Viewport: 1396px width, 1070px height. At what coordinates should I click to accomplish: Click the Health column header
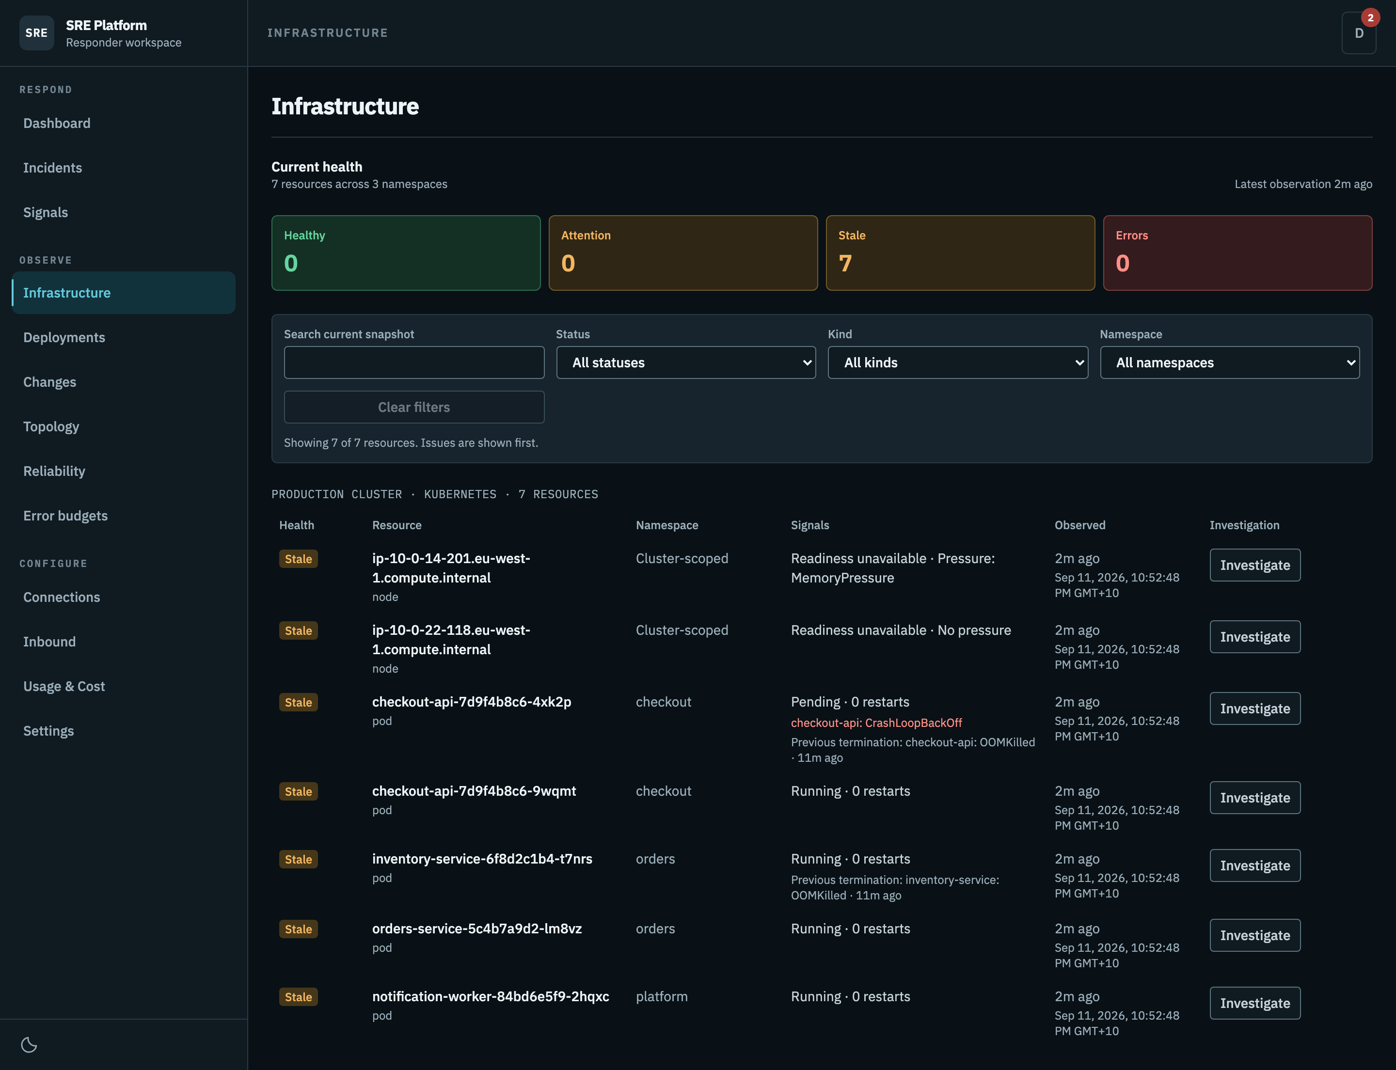(296, 525)
